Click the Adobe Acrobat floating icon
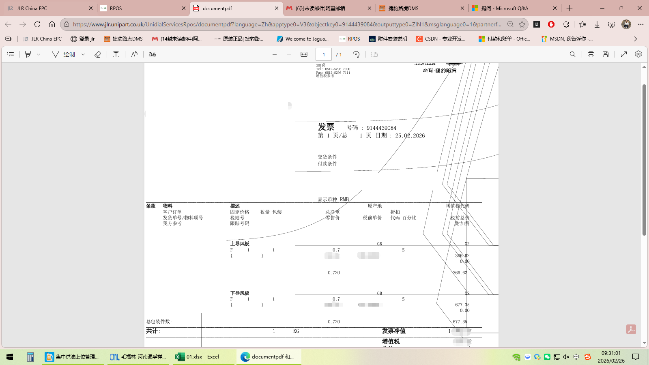 pyautogui.click(x=631, y=329)
